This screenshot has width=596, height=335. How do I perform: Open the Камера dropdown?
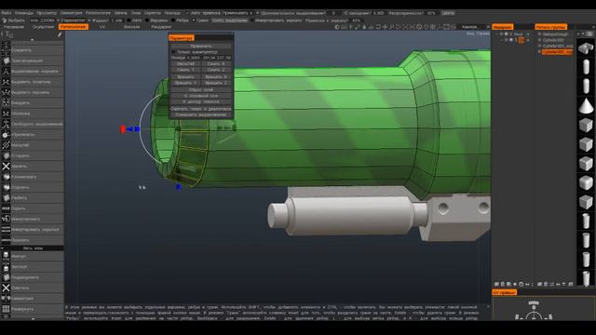click(x=474, y=27)
